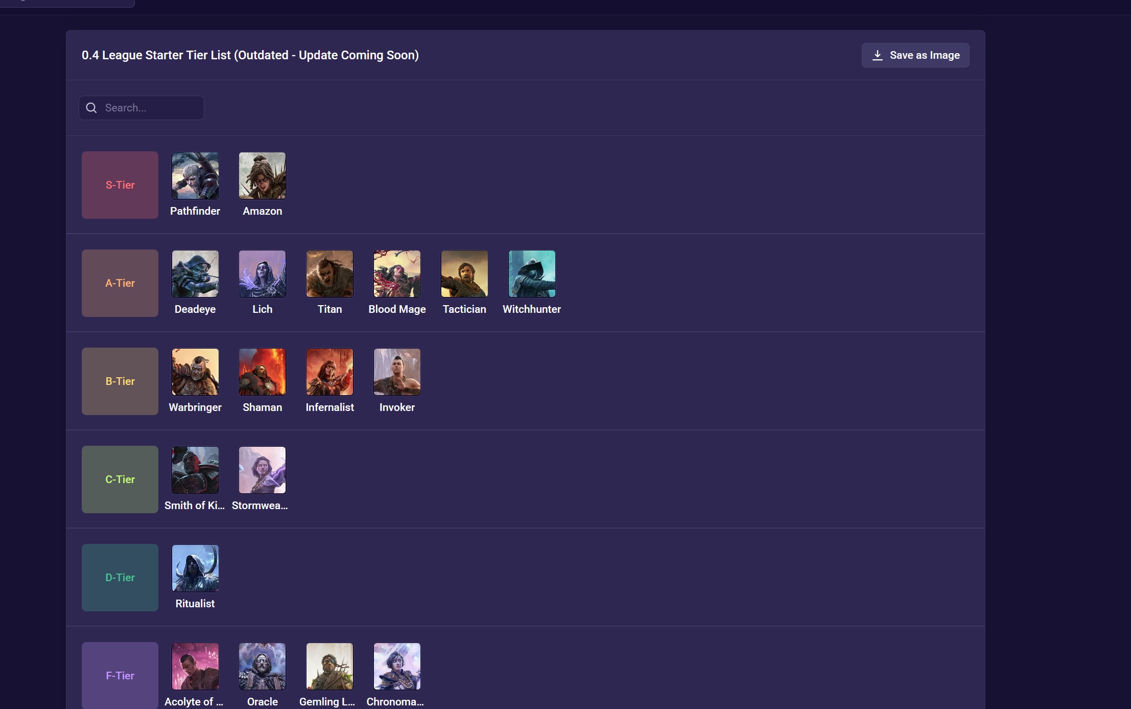Select the Warbringer class icon
This screenshot has height=709, width=1131.
[195, 372]
